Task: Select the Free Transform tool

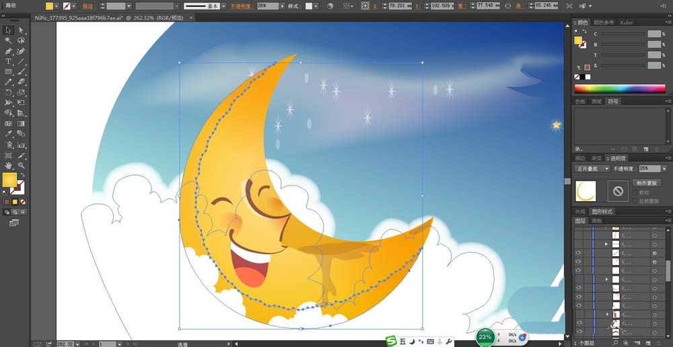Action: pos(21,102)
